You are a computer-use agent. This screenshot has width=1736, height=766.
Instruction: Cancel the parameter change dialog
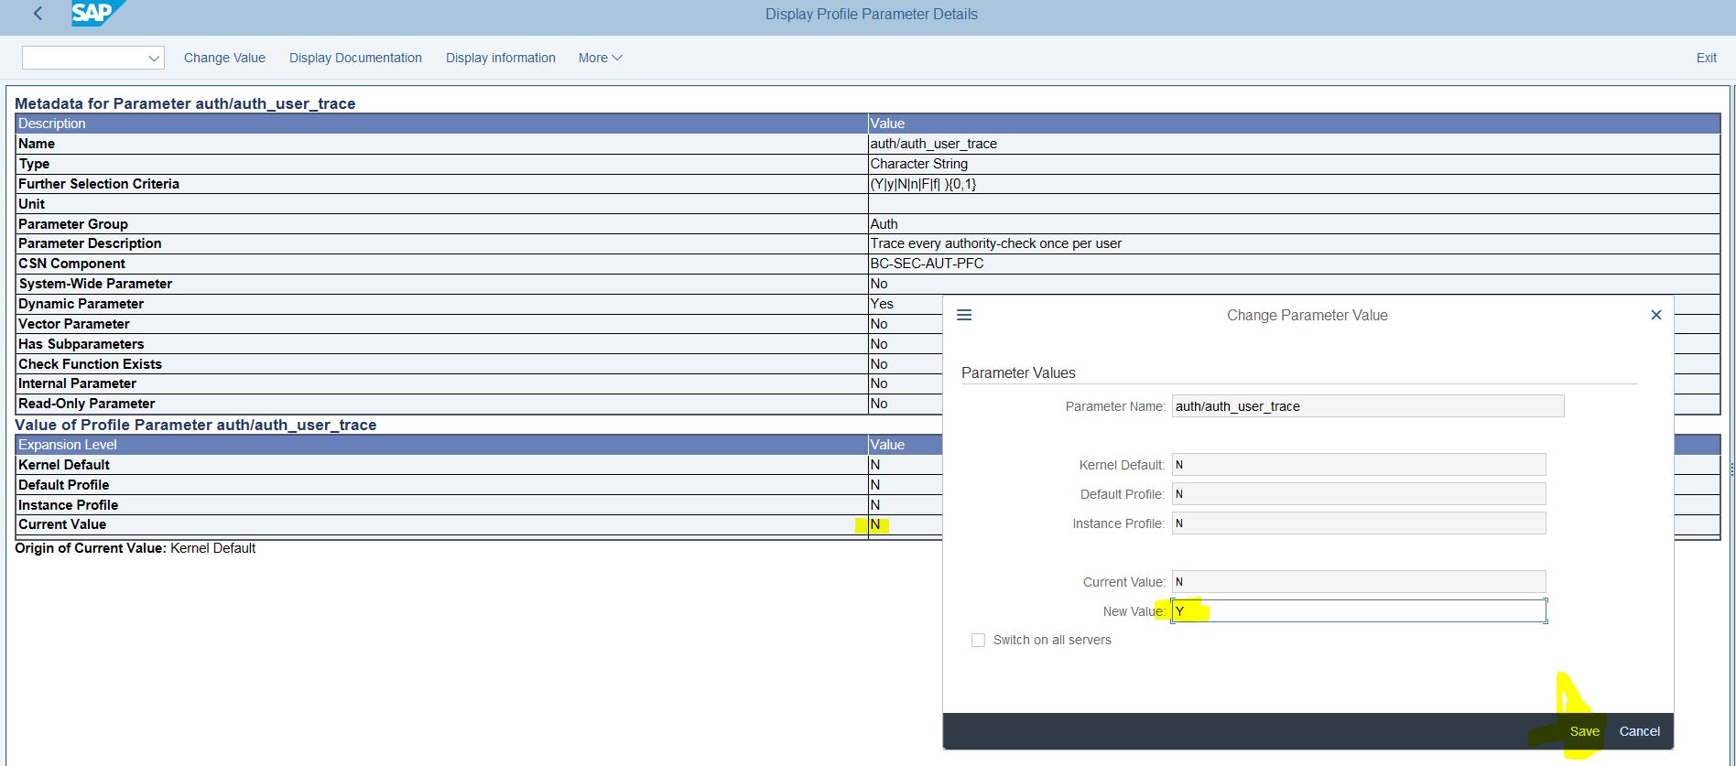coord(1639,731)
